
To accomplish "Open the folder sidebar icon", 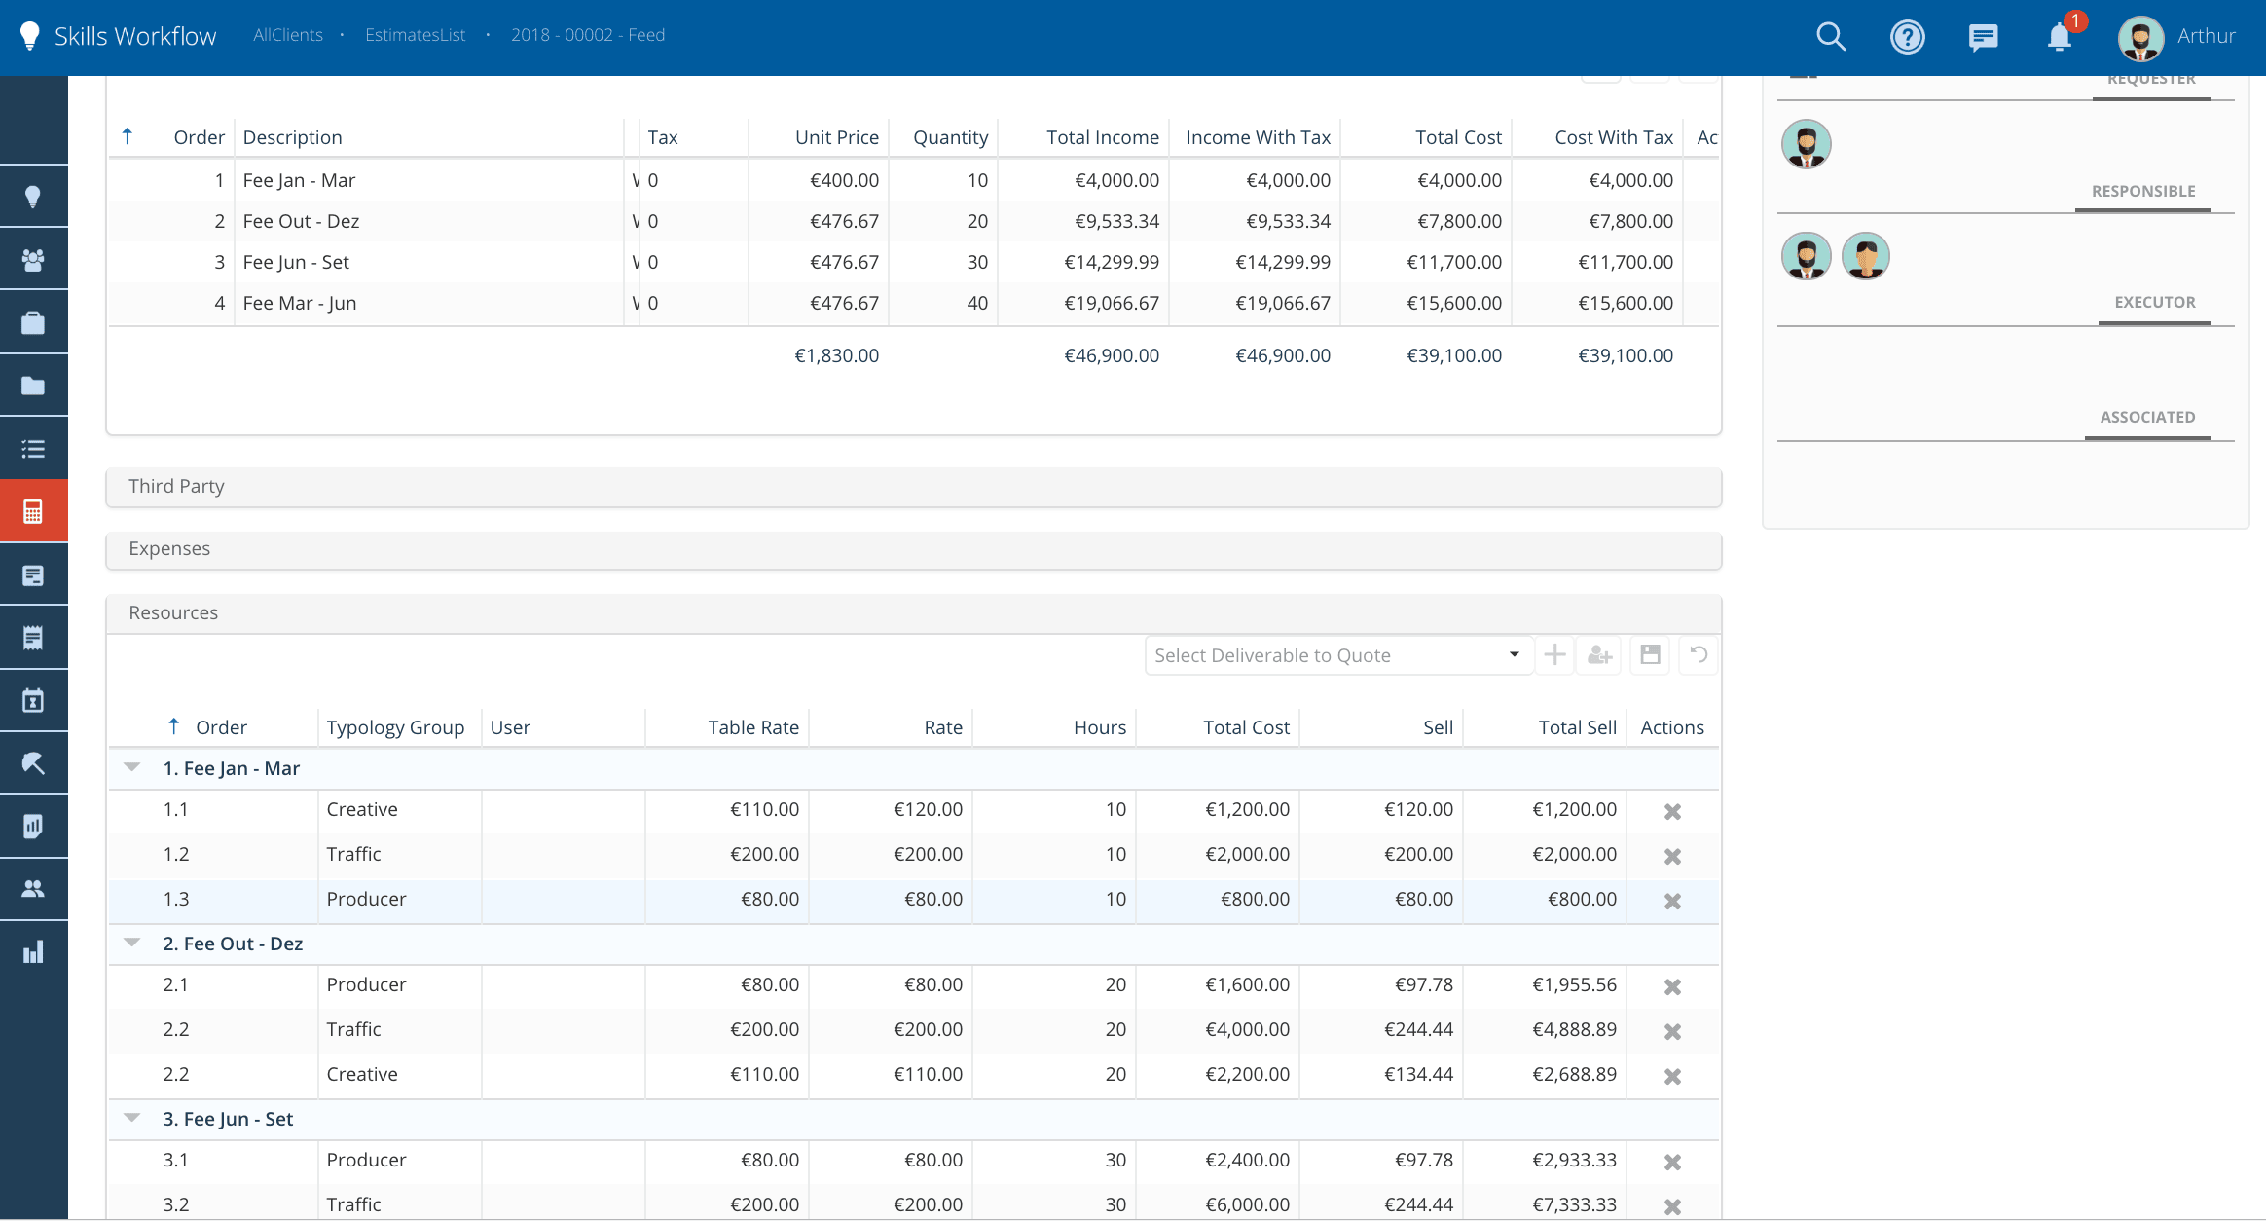I will pos(33,386).
